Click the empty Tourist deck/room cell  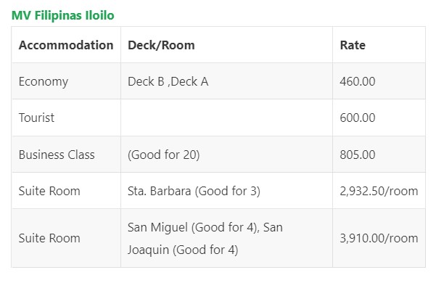tap(226, 118)
